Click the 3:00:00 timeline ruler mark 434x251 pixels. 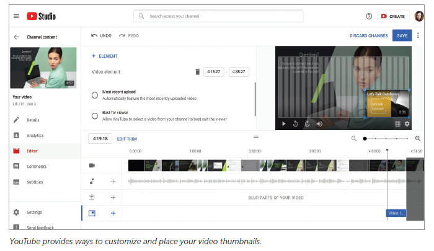315,151
